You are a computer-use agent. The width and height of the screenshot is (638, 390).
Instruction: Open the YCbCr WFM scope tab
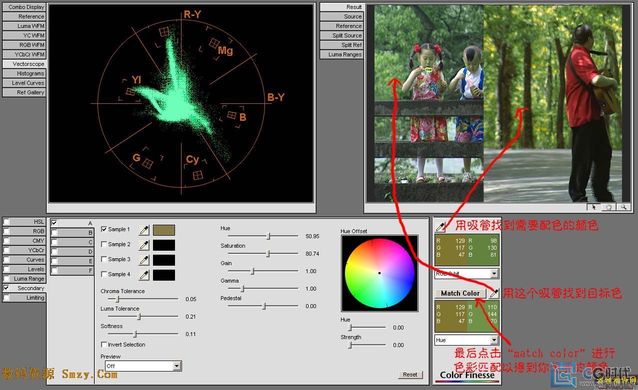24,54
